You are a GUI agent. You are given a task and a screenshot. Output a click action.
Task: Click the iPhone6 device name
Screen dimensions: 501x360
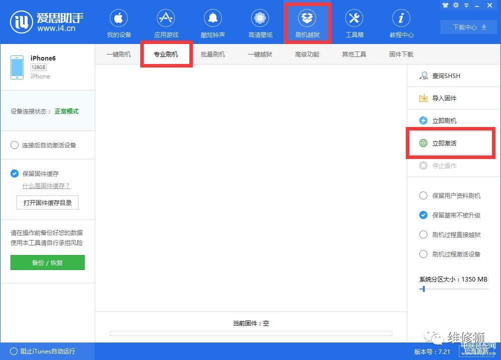(43, 58)
